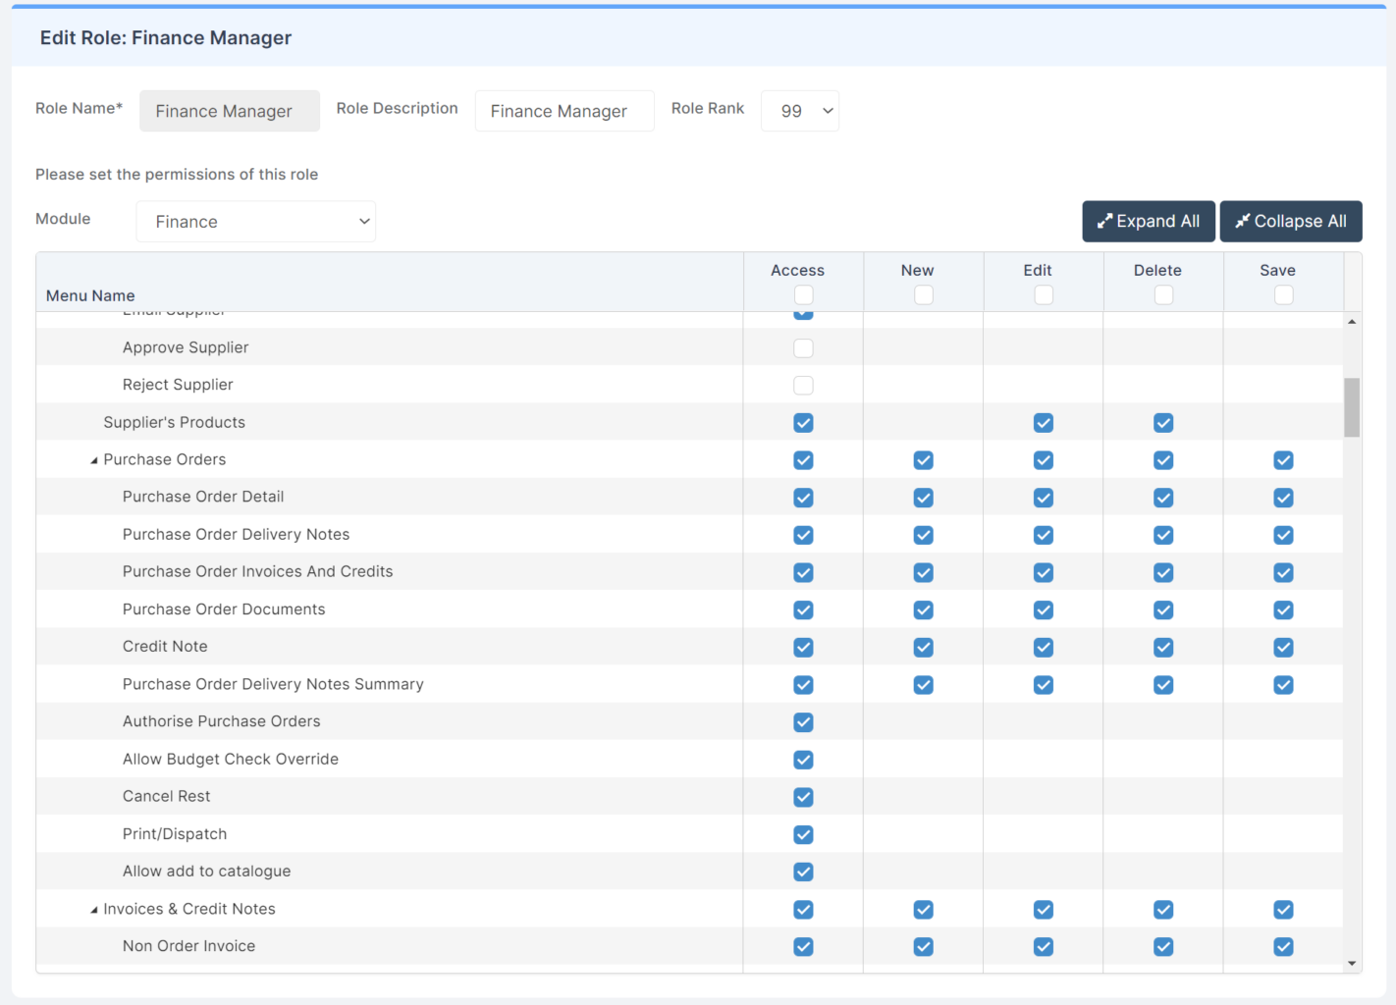Disable Access for Allow Budget Check Override

(803, 760)
